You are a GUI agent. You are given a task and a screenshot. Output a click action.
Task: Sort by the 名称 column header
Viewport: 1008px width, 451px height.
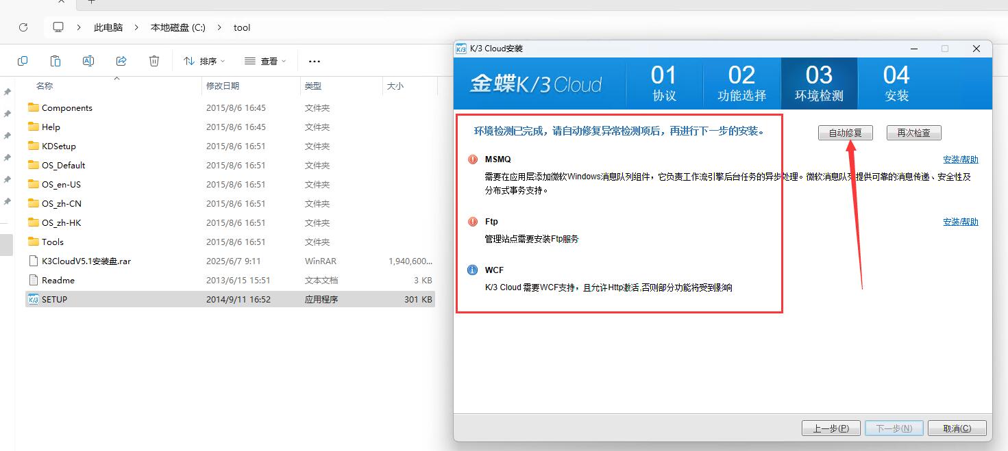[x=45, y=86]
